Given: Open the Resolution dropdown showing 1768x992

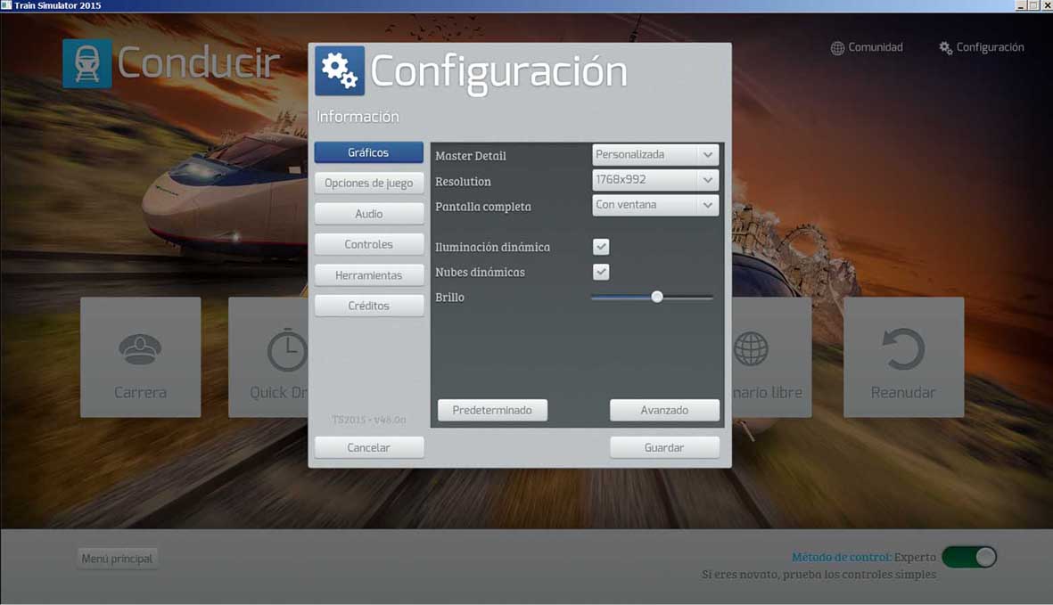Looking at the screenshot, I should click(x=655, y=180).
